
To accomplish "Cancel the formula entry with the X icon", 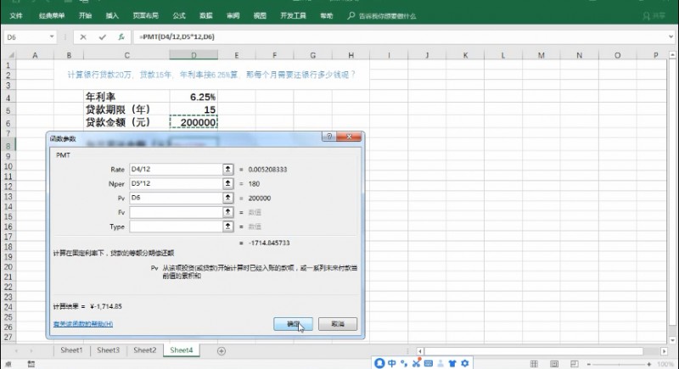I will click(x=83, y=37).
